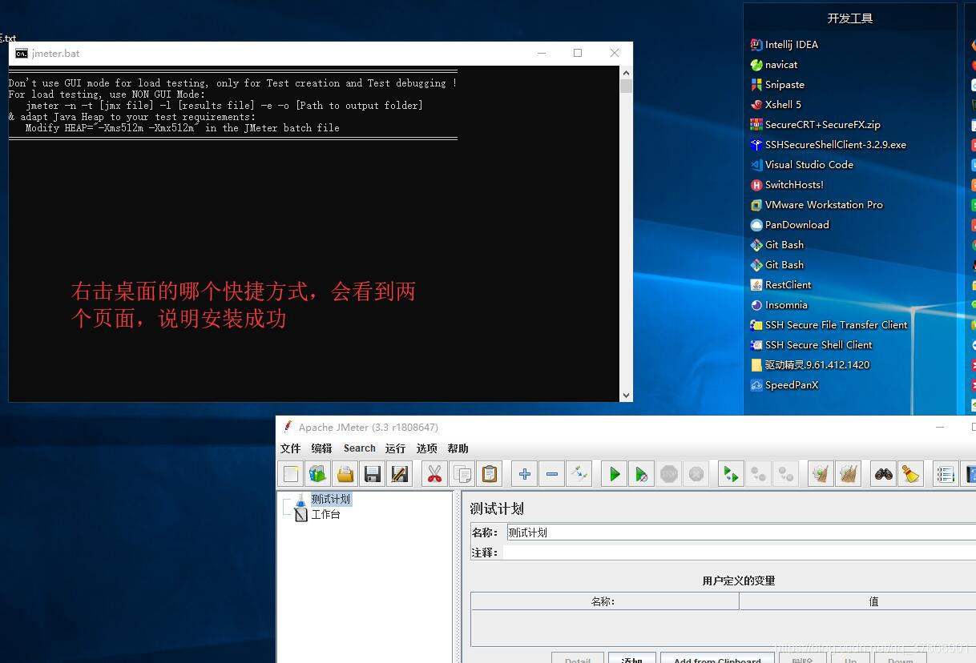Open Search with the binoculars icon
Viewport: 976px width, 663px height.
tap(883, 474)
